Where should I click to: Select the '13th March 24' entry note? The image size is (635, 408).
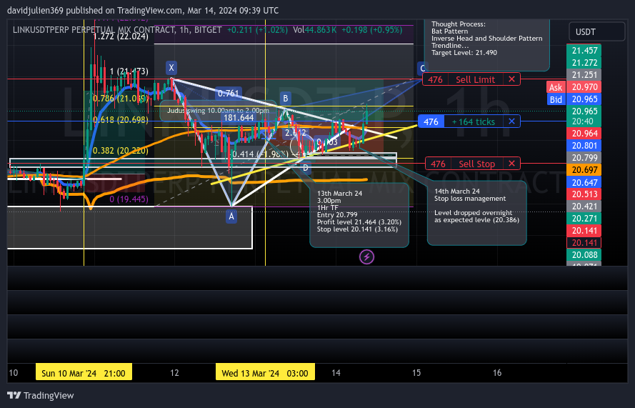[x=359, y=215]
